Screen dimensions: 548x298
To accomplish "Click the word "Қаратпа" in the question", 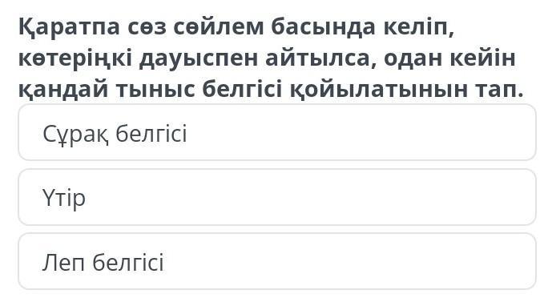I will coord(69,27).
